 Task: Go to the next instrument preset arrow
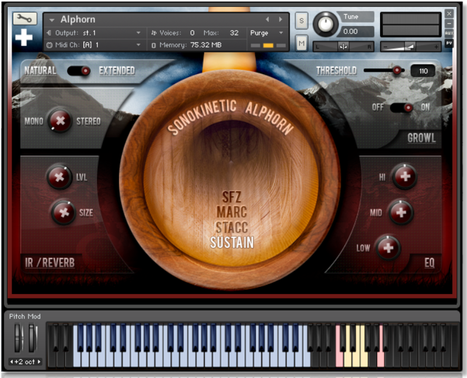pyautogui.click(x=280, y=19)
